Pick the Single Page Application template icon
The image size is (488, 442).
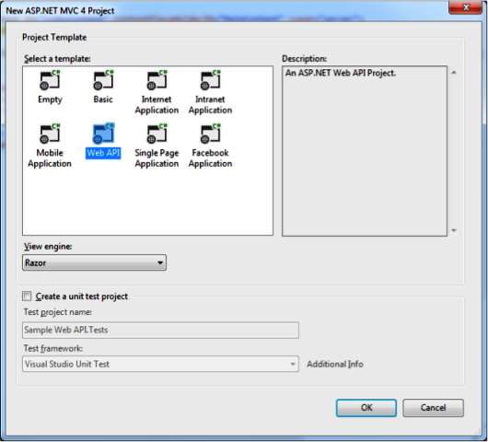(x=157, y=134)
